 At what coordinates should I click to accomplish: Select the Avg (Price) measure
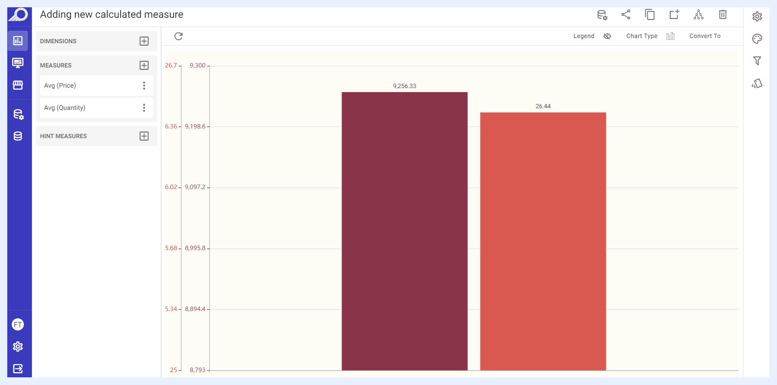click(96, 86)
